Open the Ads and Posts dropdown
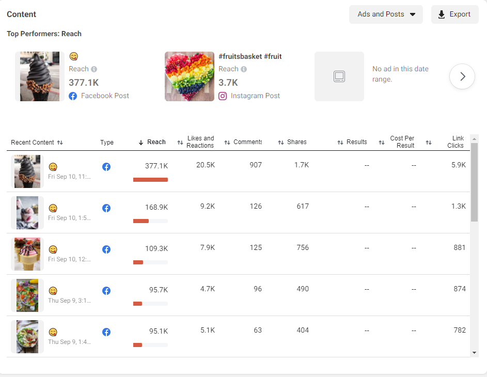487x377 pixels. (x=386, y=14)
